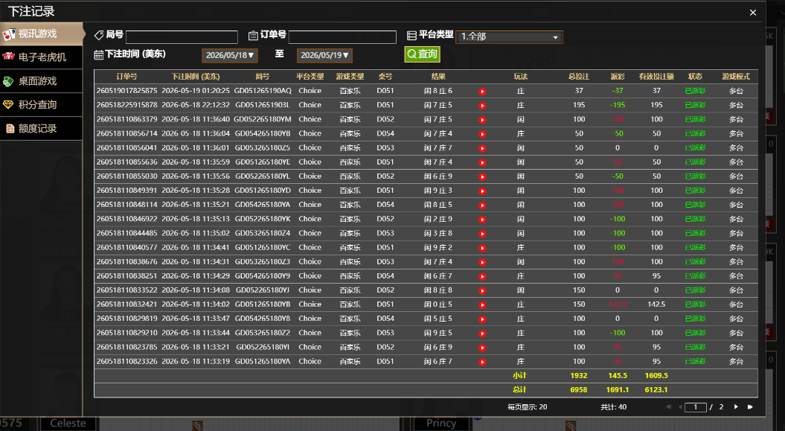Play replay for order 260518110838251
The height and width of the screenshot is (431, 785).
482,276
